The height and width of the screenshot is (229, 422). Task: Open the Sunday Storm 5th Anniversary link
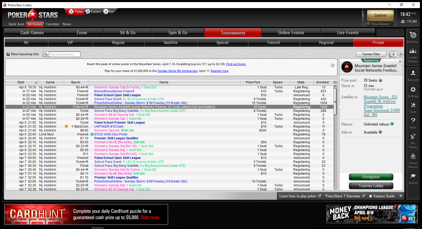[x=177, y=71]
